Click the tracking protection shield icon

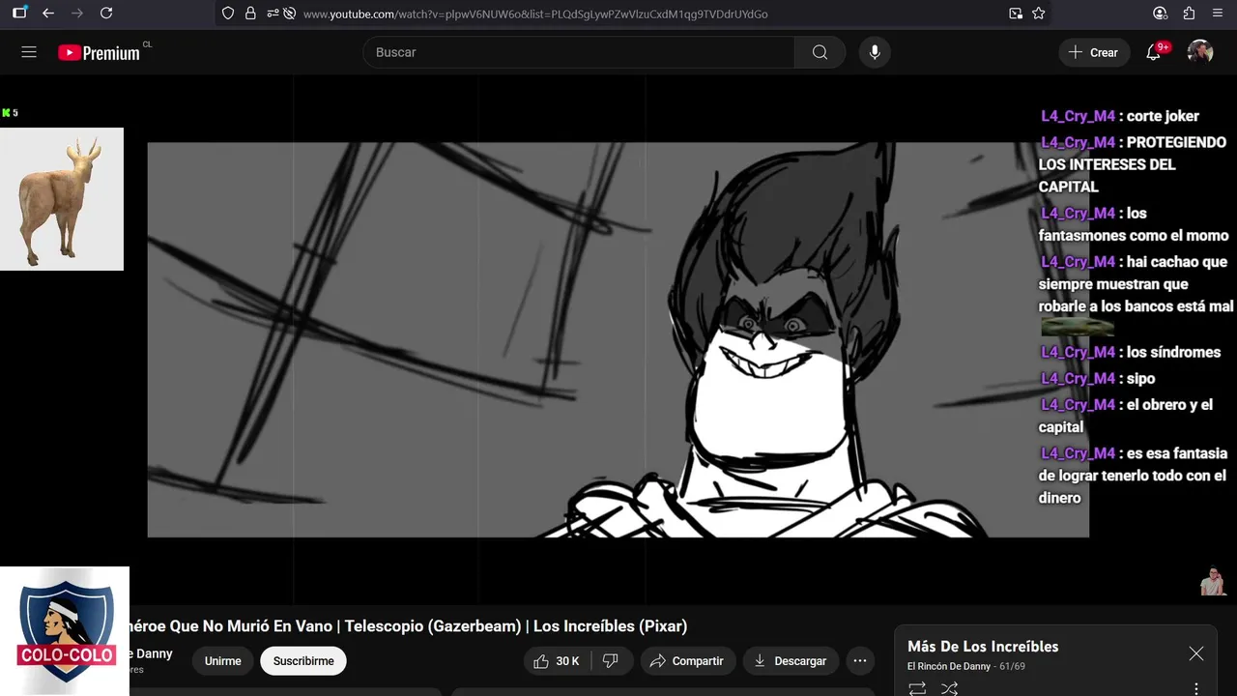tap(228, 14)
